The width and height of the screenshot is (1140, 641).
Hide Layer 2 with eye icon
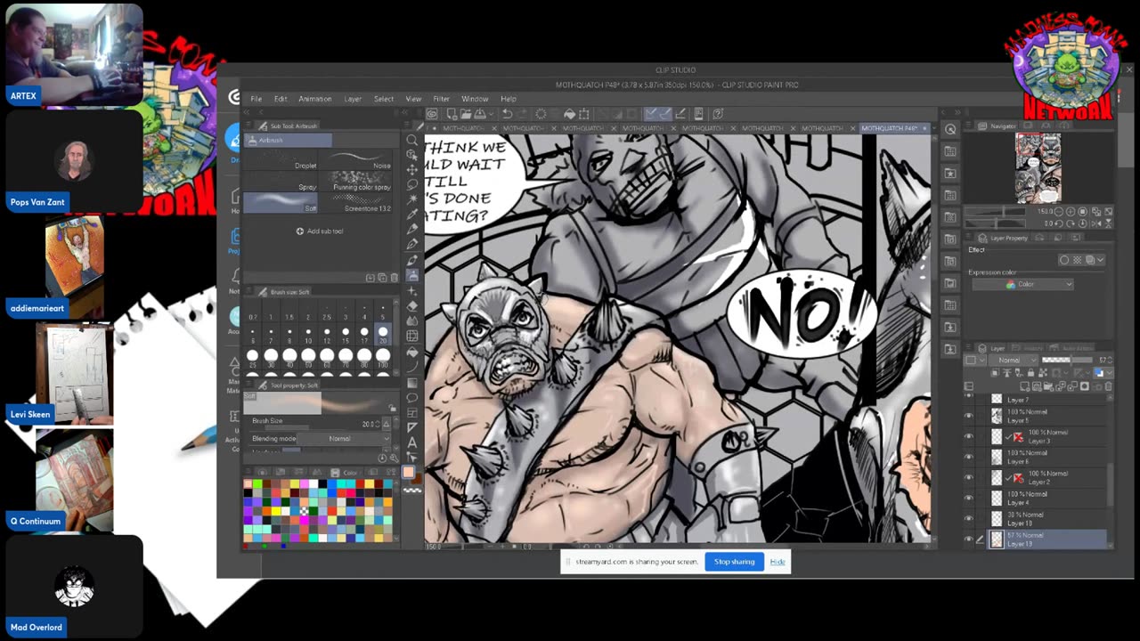click(x=969, y=477)
